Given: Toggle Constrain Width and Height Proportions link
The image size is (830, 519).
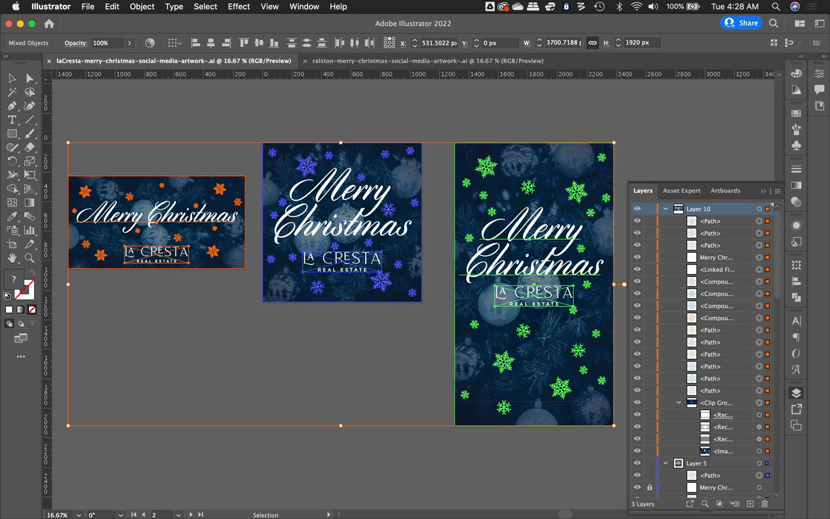Looking at the screenshot, I should [x=592, y=43].
